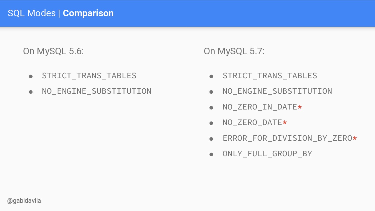
Task: Click bullet before NO_ENGINE_SUBSTITUTION in 5.6 list
Action: coord(31,92)
